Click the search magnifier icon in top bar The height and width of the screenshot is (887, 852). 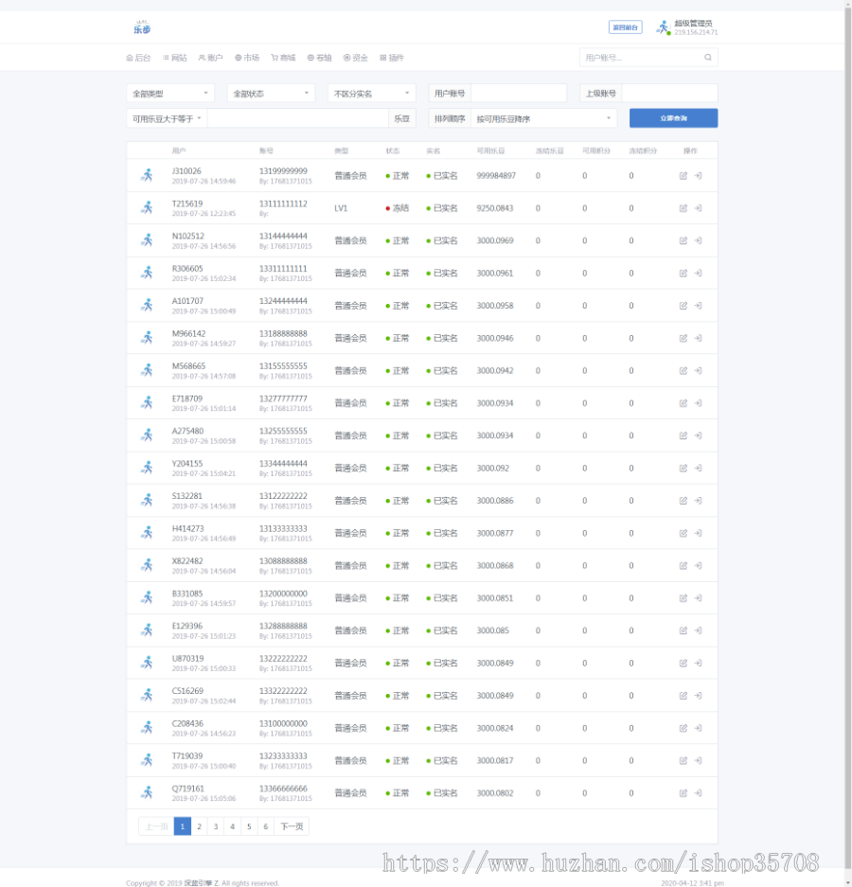(x=707, y=58)
